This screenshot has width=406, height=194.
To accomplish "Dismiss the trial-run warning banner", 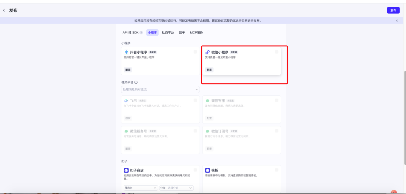I will [x=397, y=21].
